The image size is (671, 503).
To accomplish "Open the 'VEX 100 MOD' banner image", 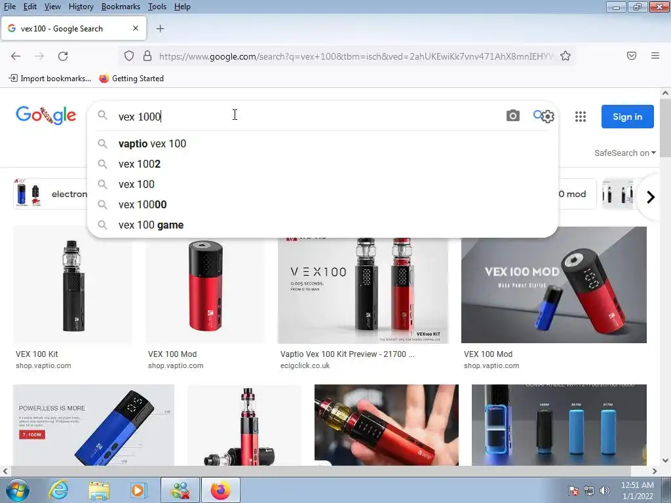I will 554,285.
